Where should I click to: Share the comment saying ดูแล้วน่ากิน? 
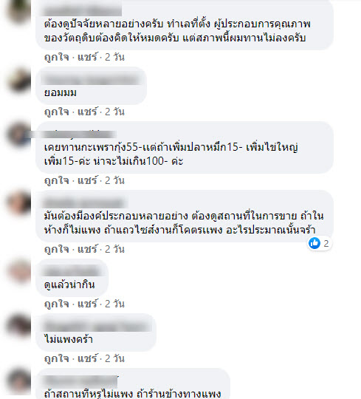point(87,304)
